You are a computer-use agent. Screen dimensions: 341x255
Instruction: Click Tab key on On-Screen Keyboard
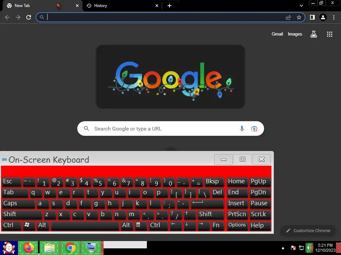click(15, 193)
